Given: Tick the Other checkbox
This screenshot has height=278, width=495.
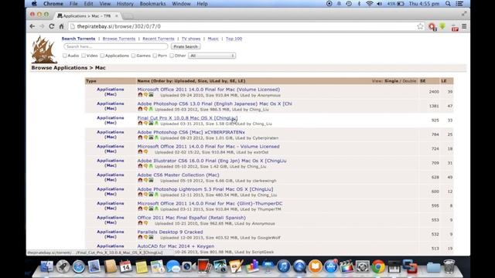Looking at the screenshot, I should pyautogui.click(x=172, y=56).
